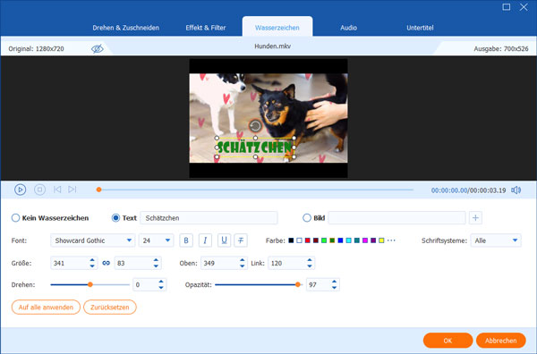Viewport: 537px width, 354px height.
Task: Select the SCHÄTZCHEN watermark in preview
Action: tap(255, 147)
